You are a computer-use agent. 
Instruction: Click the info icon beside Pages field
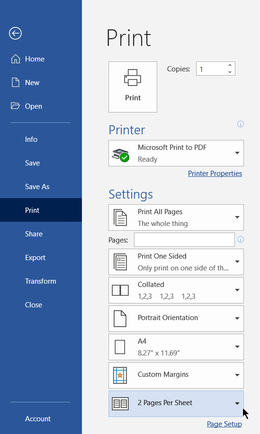click(240, 239)
